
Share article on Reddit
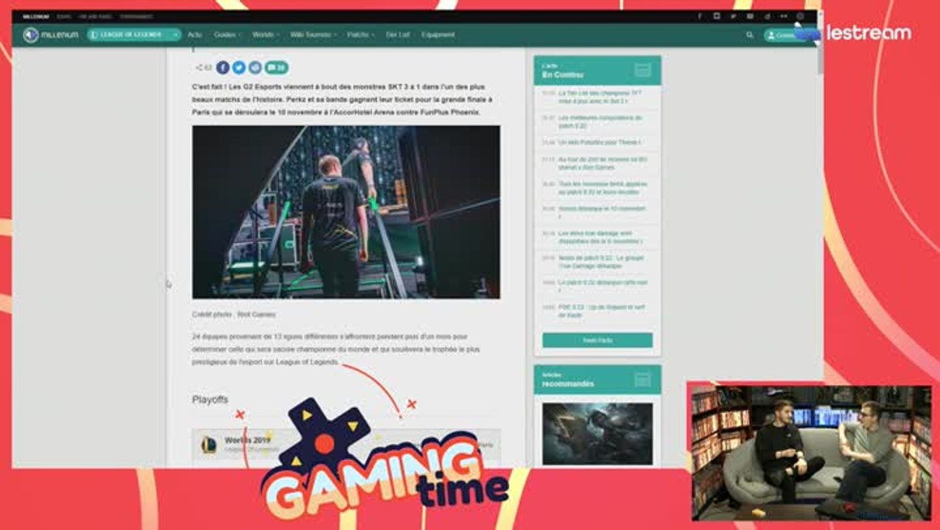tap(255, 68)
